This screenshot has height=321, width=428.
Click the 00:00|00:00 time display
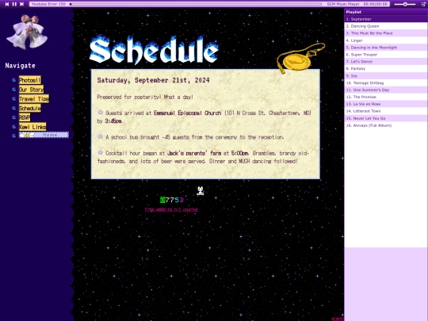coord(376,4)
